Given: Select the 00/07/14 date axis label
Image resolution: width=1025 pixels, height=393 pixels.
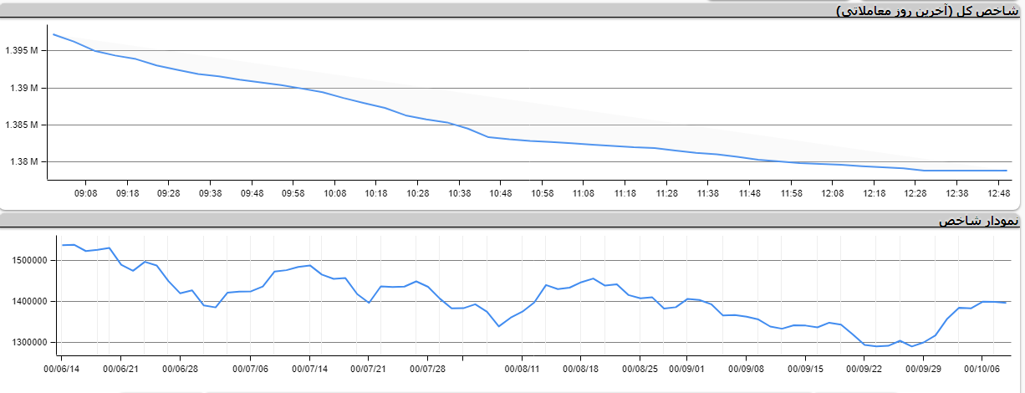Looking at the screenshot, I should tap(309, 367).
